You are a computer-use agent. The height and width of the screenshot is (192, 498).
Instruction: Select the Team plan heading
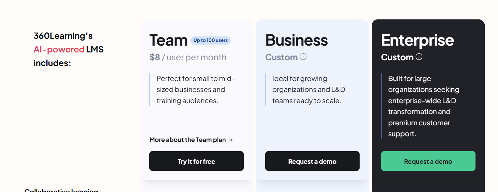coord(168,40)
